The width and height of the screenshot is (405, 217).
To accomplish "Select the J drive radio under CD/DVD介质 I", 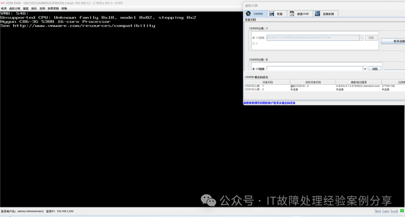I will [x=253, y=43].
